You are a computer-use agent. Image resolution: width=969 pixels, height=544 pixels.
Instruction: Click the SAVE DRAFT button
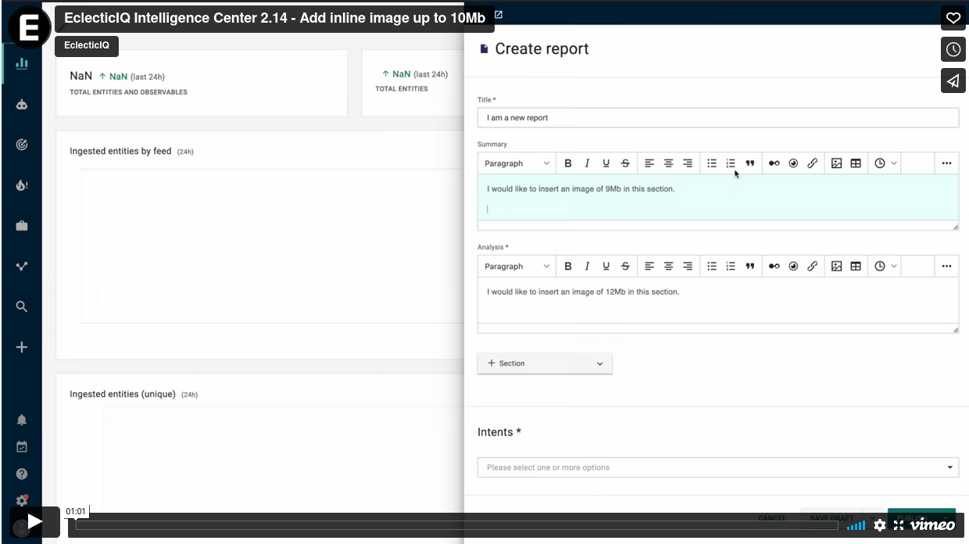(x=830, y=517)
